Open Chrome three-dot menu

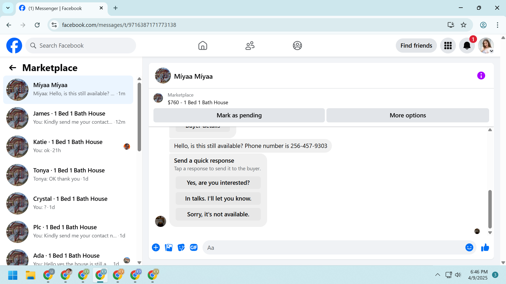[x=497, y=25]
